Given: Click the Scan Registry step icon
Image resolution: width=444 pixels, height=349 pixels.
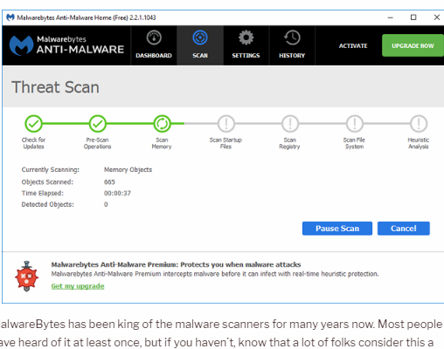Looking at the screenshot, I should coord(290,124).
